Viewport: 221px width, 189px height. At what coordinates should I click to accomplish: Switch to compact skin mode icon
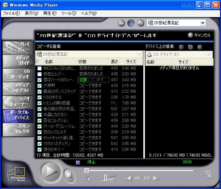(x=208, y=174)
